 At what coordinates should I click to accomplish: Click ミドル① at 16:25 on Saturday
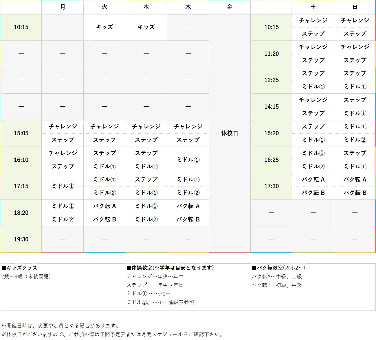(313, 153)
